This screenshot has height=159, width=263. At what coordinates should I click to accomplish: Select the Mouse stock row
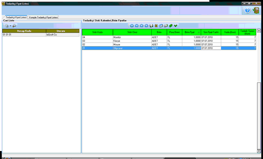169,45
